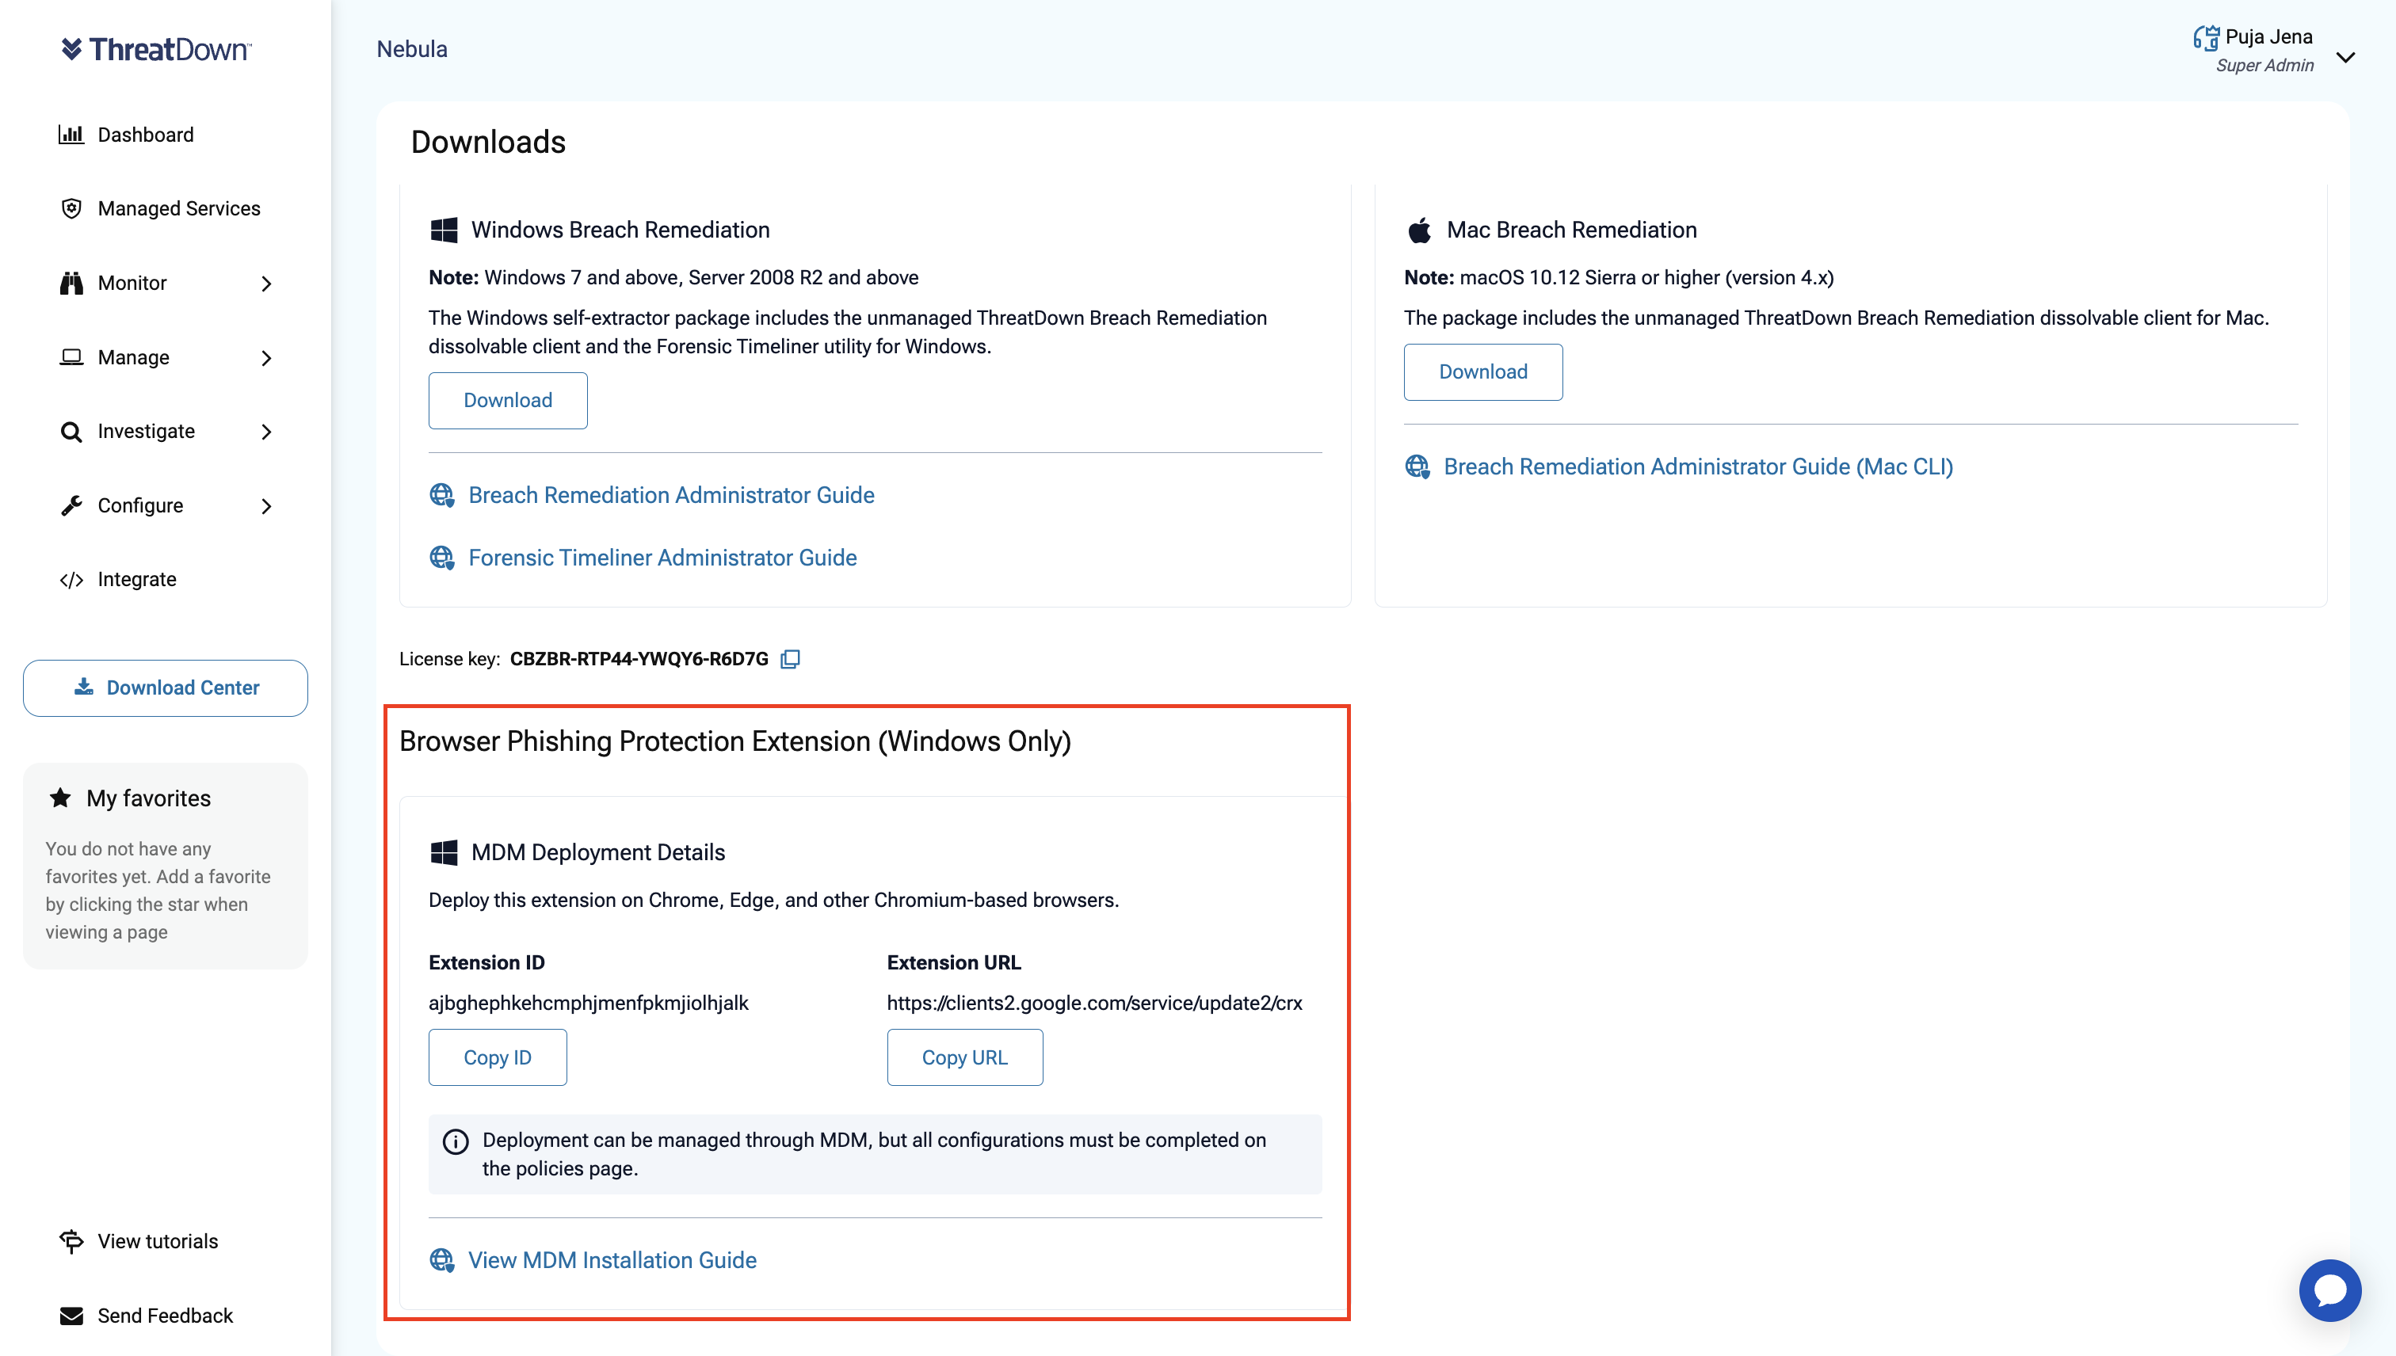Click the Integrate code icon

tap(71, 581)
